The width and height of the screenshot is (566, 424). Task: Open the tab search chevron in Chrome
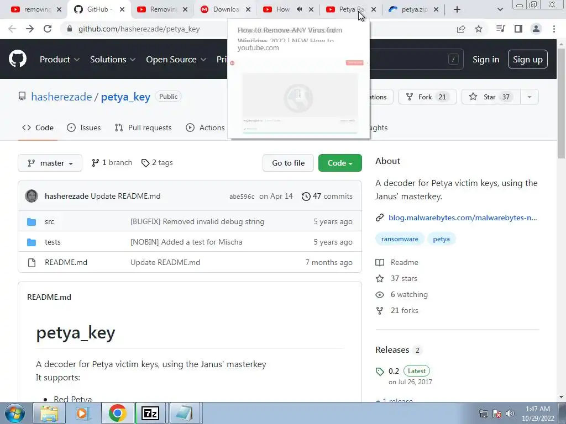point(500,9)
